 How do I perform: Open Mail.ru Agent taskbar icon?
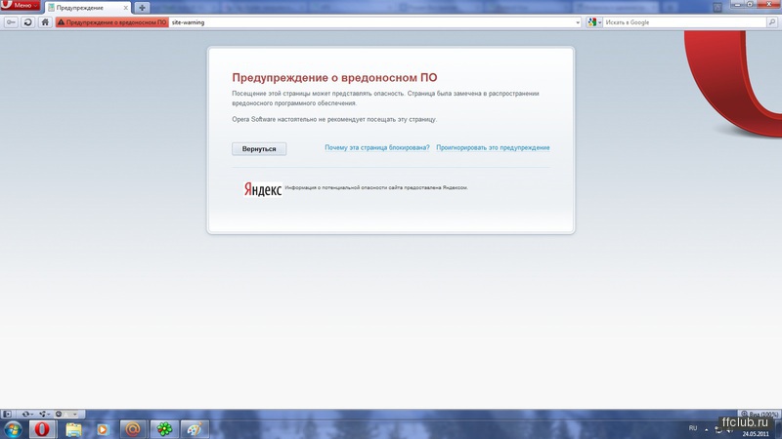[133, 429]
